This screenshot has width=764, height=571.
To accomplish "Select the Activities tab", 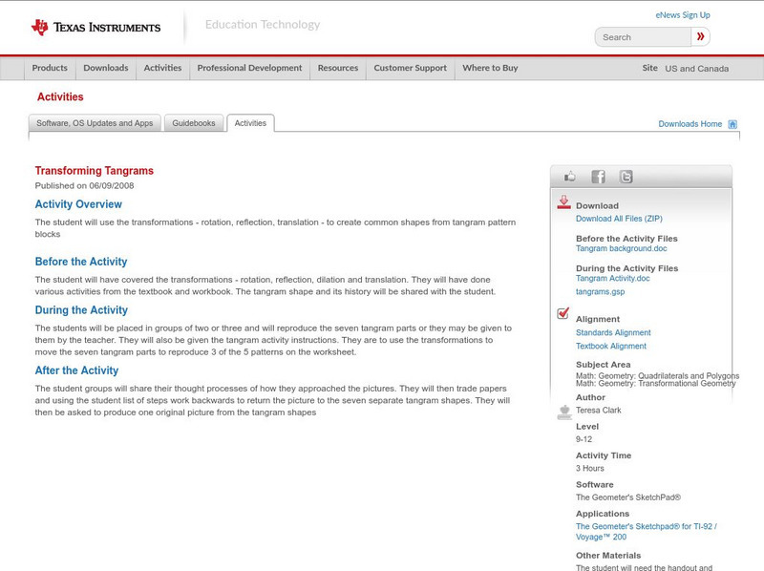I will pos(250,123).
